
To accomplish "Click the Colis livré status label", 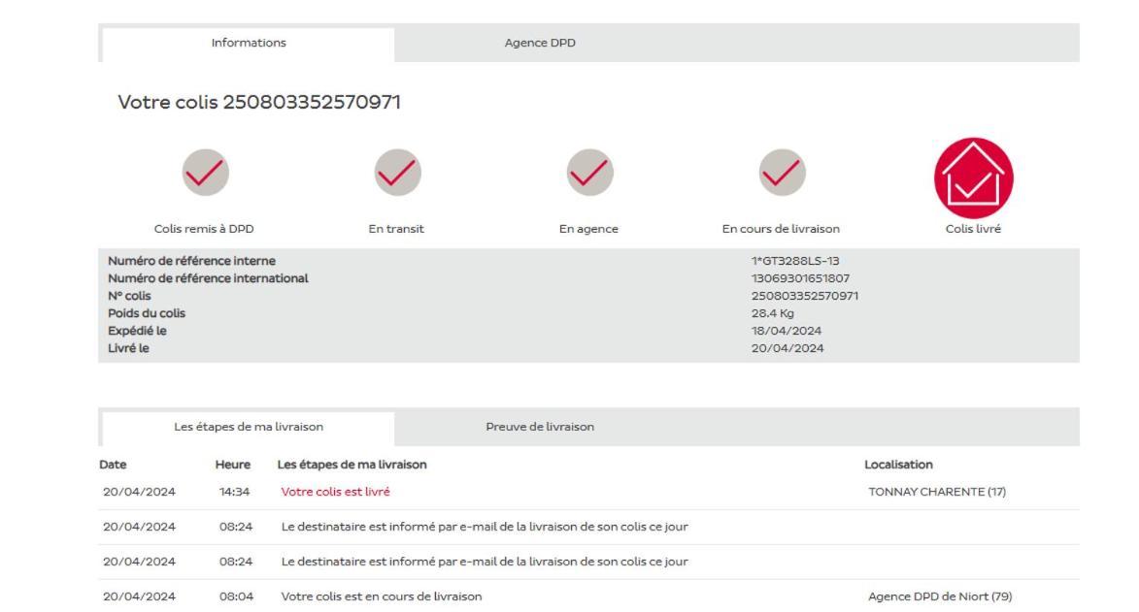I will pyautogui.click(x=973, y=229).
